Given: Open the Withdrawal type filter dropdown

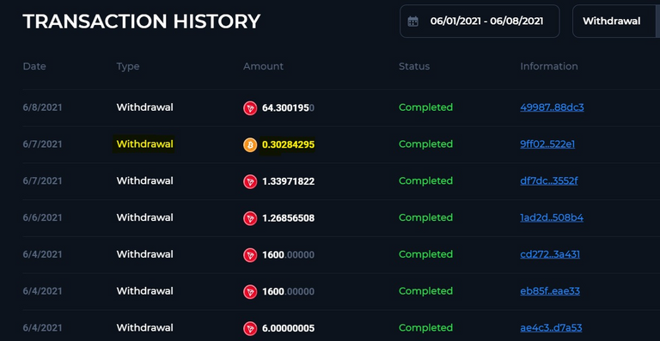Looking at the screenshot, I should pyautogui.click(x=616, y=21).
